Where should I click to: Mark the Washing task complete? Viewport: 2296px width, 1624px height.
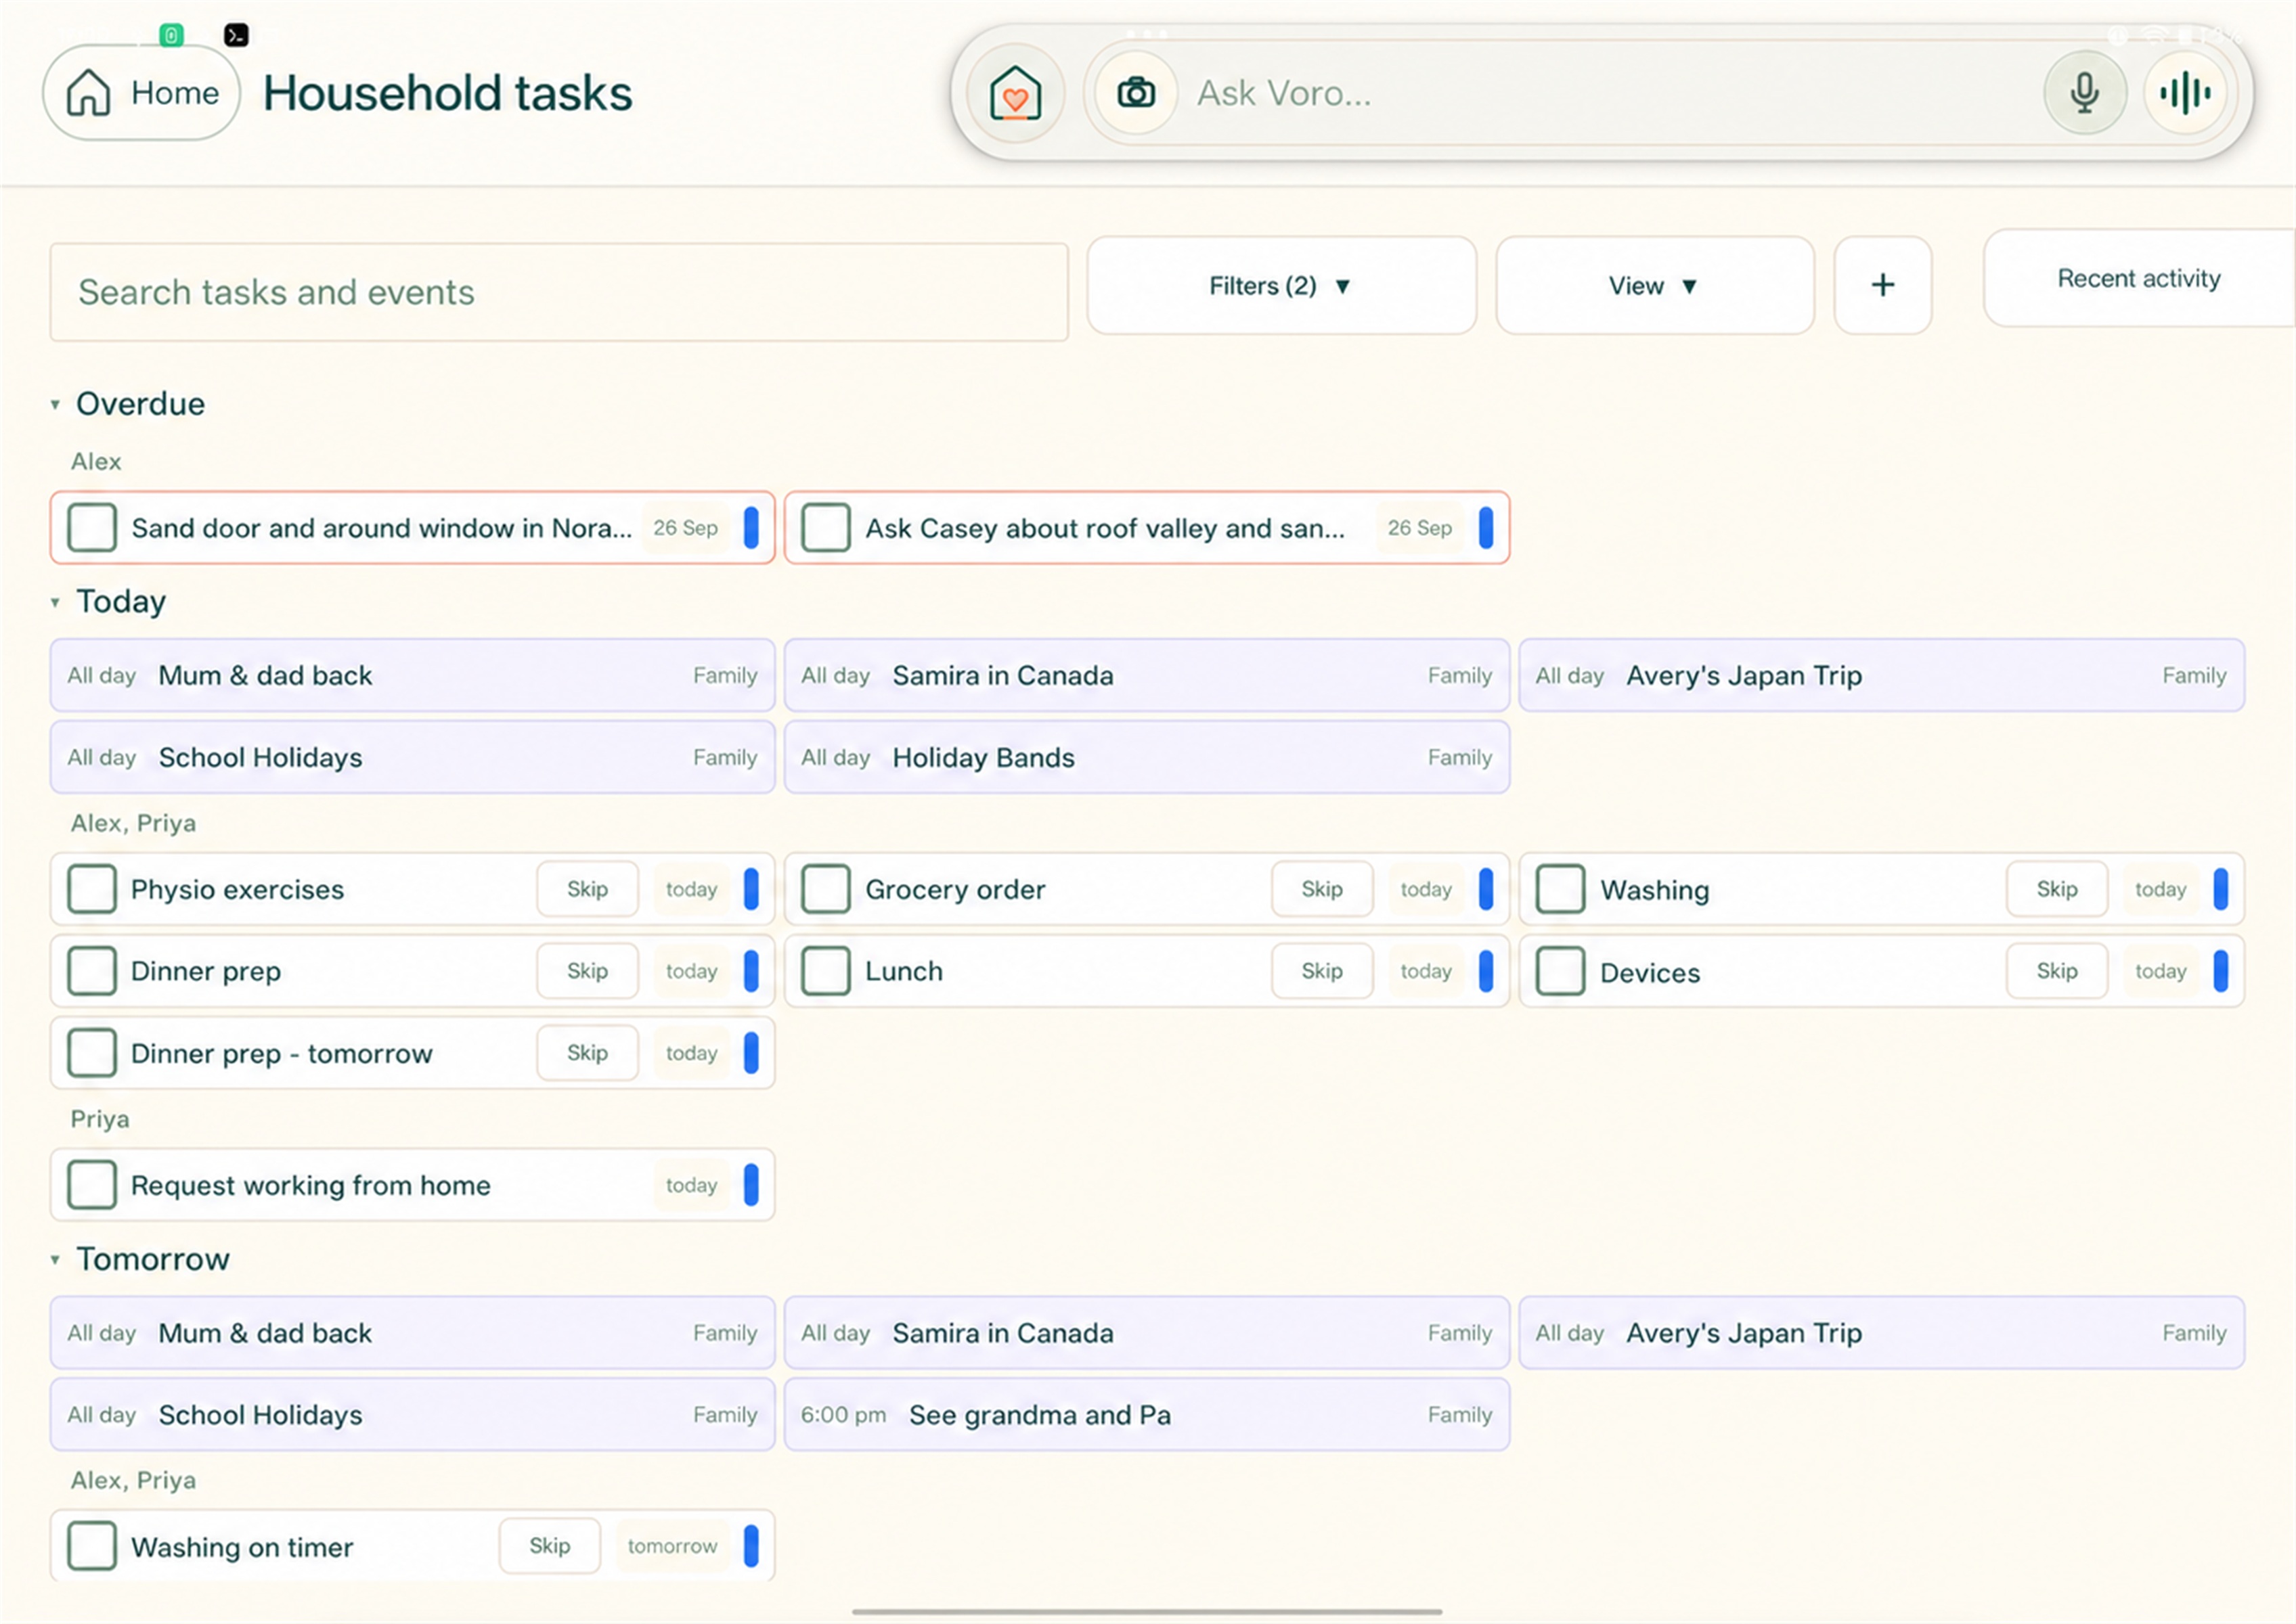pos(1560,889)
